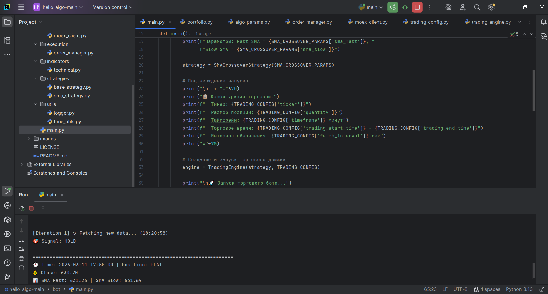Toggle the read-only lock in status bar

click(x=542, y=289)
